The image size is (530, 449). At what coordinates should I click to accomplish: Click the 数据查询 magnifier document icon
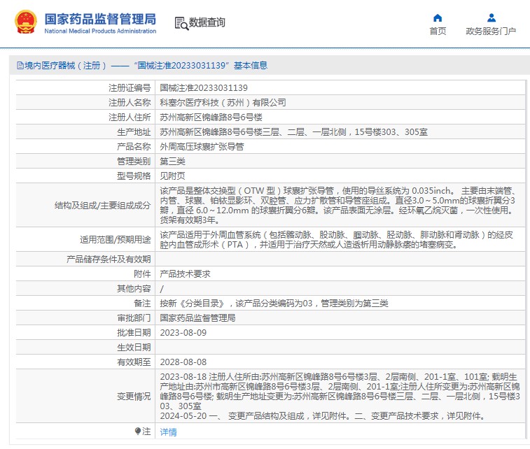coord(181,23)
